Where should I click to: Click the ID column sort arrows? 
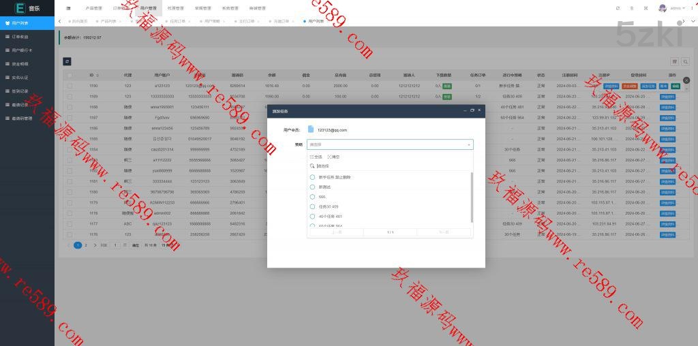97,75
